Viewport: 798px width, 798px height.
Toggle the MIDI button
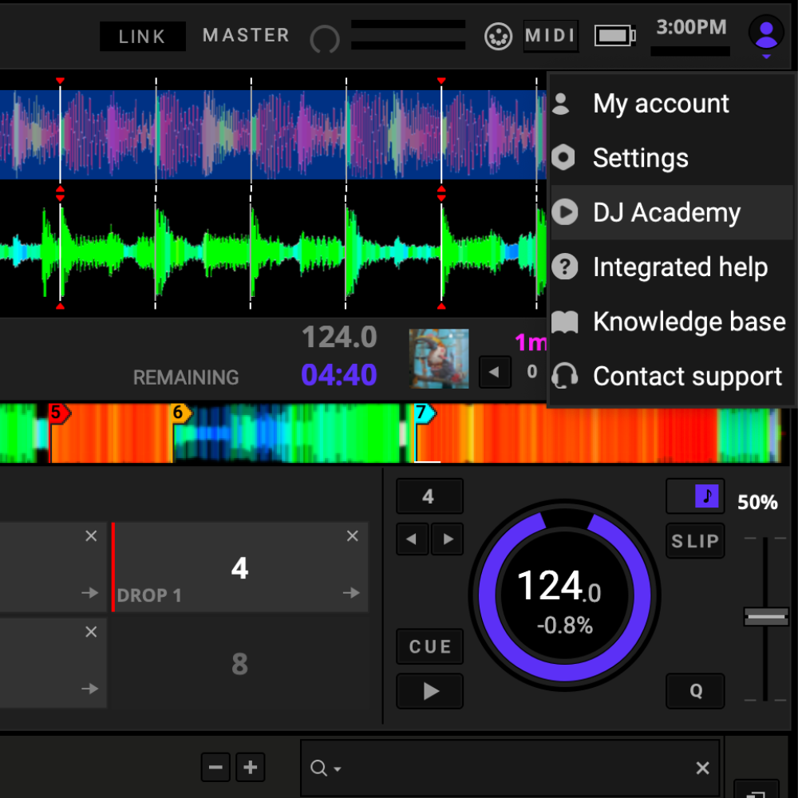(x=551, y=36)
